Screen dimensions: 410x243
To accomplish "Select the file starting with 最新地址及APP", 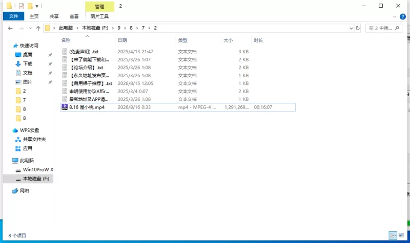I will [x=89, y=99].
